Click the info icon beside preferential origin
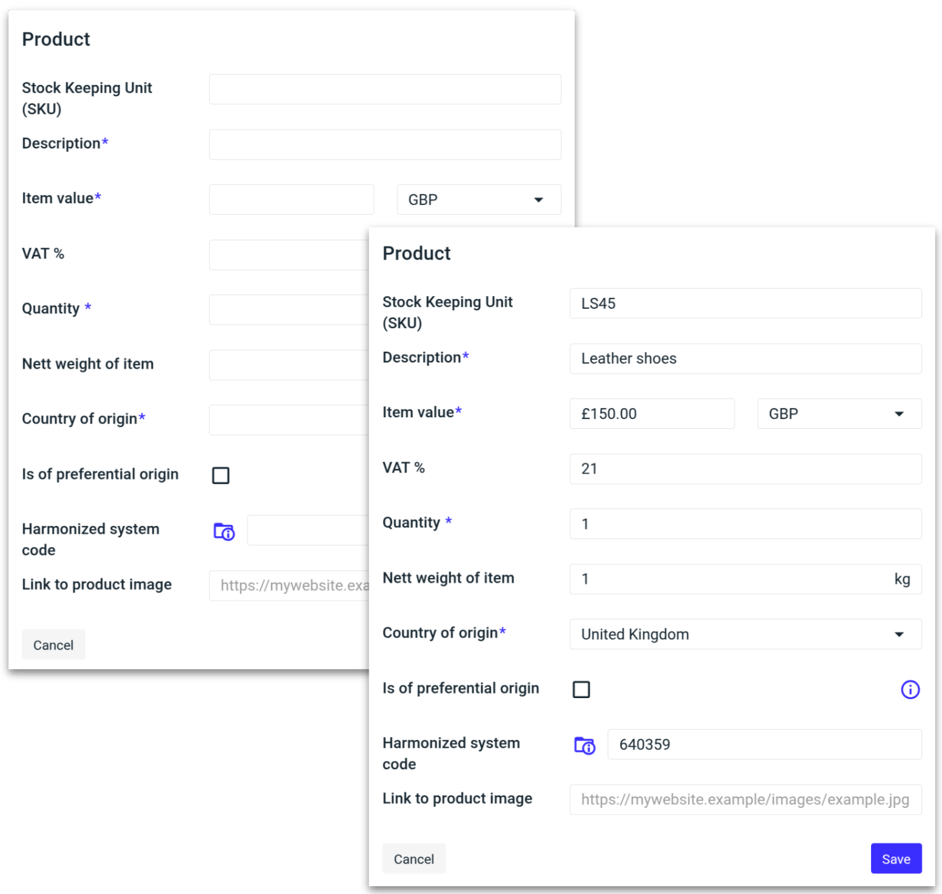The width and height of the screenshot is (942, 894). pyautogui.click(x=909, y=690)
